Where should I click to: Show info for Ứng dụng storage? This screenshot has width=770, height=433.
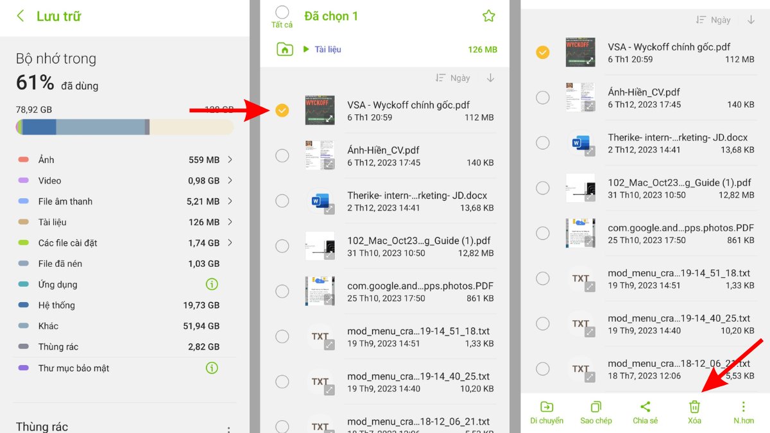pyautogui.click(x=211, y=284)
